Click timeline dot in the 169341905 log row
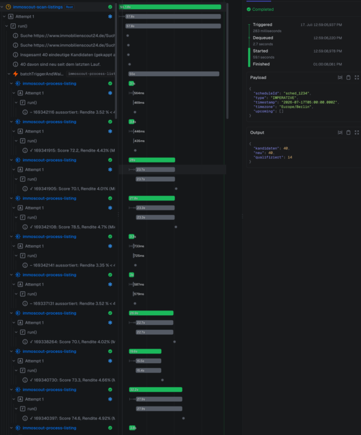Viewport: 361px width, 435px height. click(176, 188)
